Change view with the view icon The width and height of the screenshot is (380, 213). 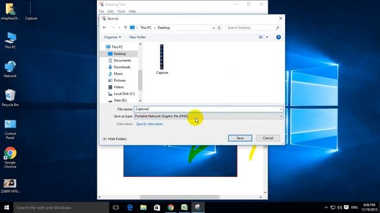[261, 37]
